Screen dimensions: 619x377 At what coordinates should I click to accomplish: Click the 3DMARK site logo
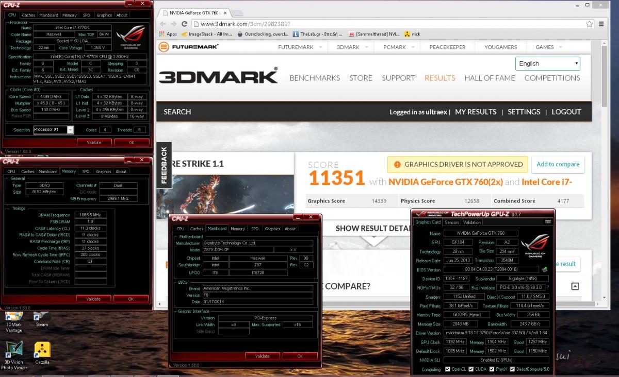tap(218, 76)
